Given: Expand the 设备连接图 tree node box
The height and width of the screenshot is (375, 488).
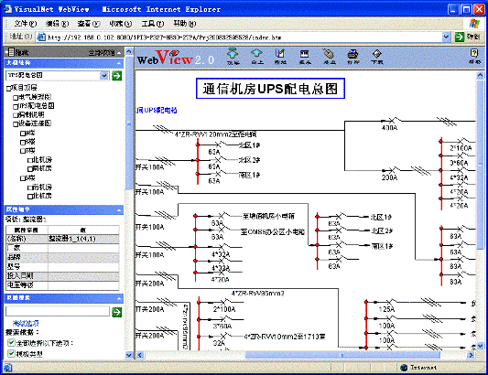Looking at the screenshot, I should [x=16, y=124].
